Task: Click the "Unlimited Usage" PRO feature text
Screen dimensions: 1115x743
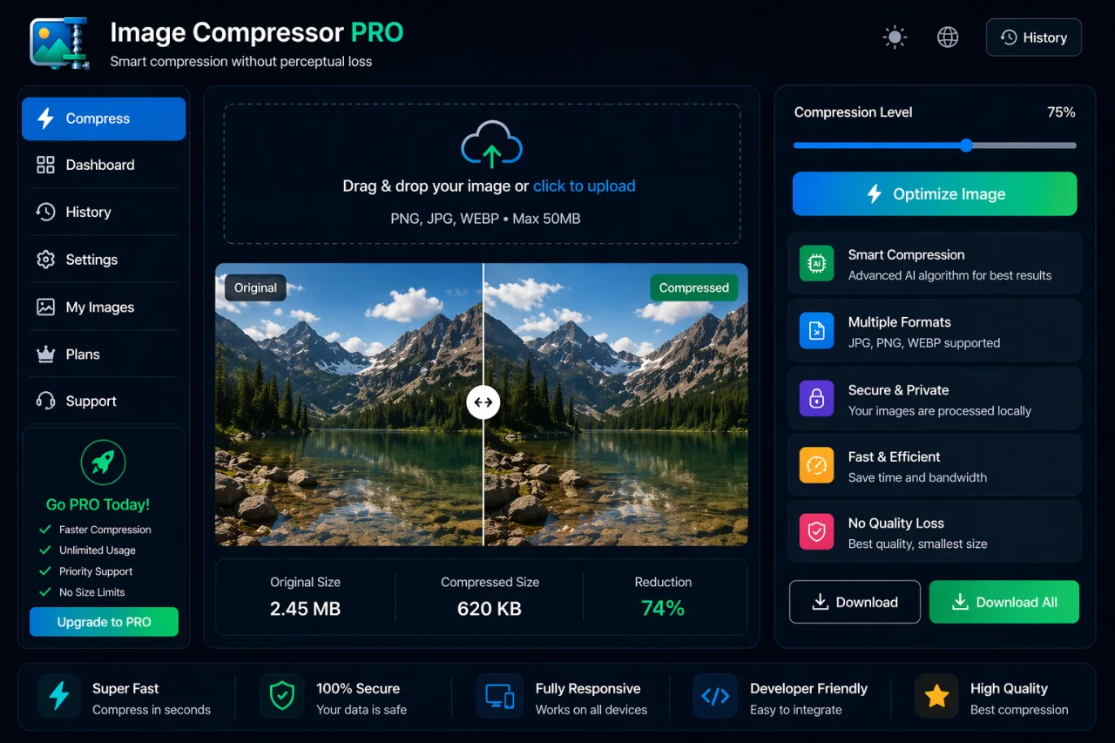Action: [x=98, y=550]
